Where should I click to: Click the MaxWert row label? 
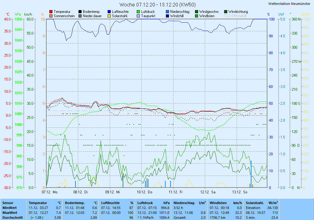10,213
